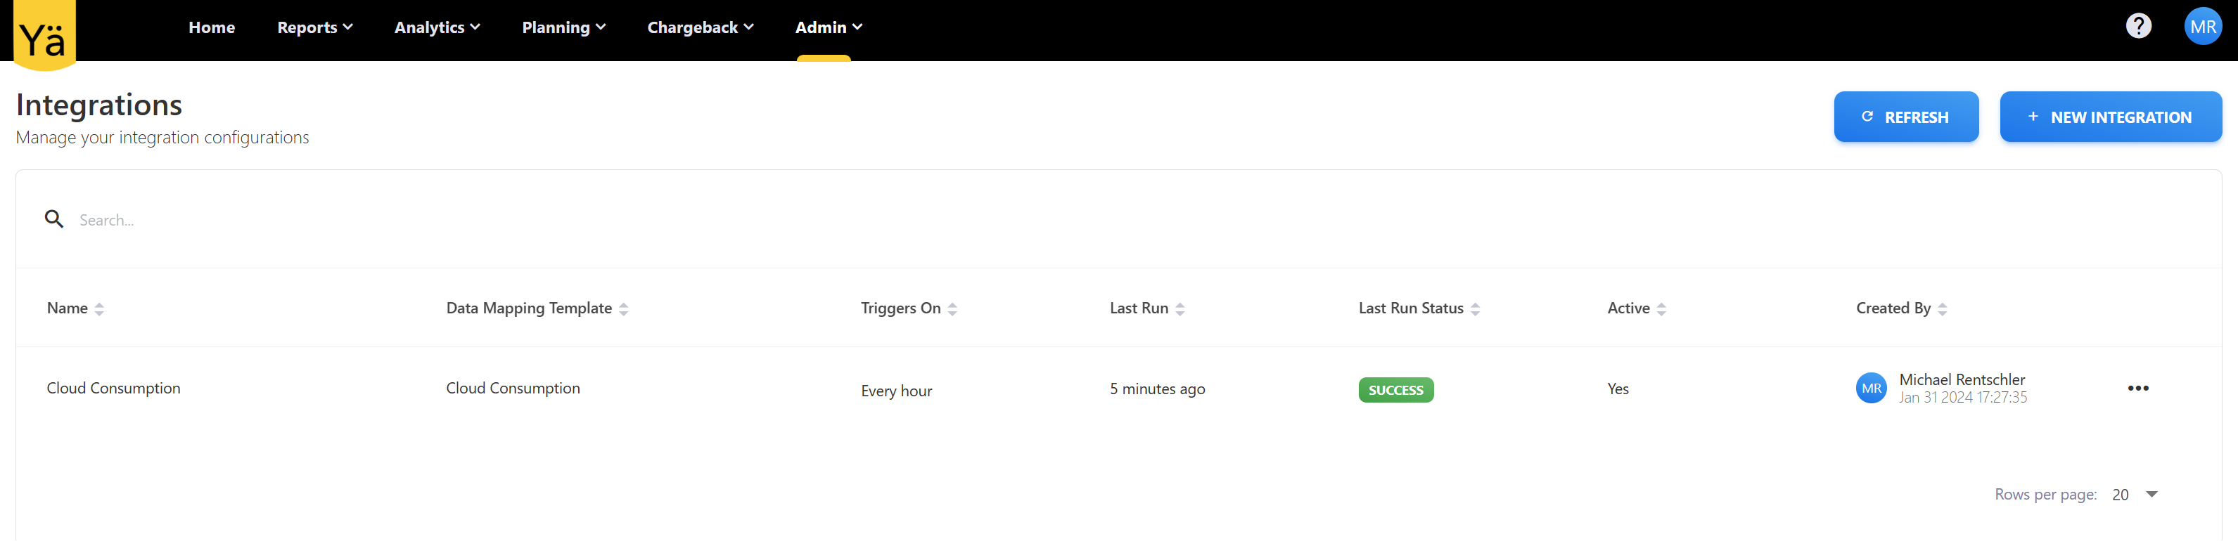
Task: Open the three-dot row actions menu
Action: click(2137, 388)
